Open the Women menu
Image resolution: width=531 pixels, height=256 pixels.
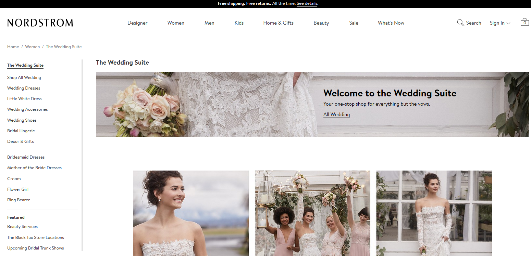[x=176, y=23]
